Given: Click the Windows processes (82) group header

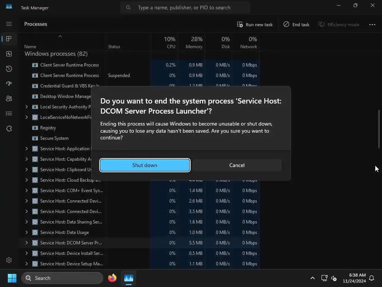Looking at the screenshot, I should [x=56, y=54].
